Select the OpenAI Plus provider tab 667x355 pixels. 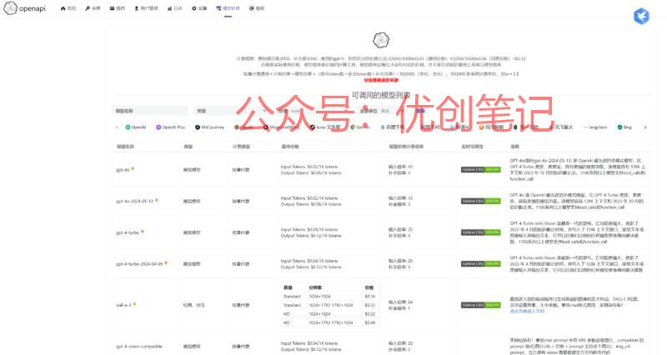171,127
